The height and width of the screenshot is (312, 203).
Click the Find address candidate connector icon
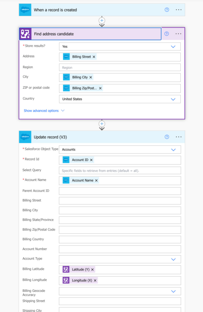(x=25, y=34)
